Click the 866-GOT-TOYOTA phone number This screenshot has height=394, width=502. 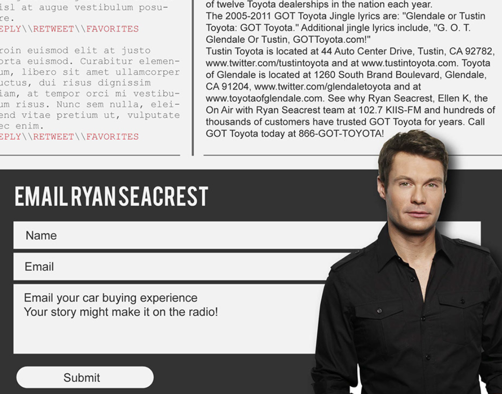[341, 133]
